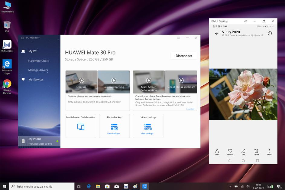The image size is (285, 190).
Task: Open the More options menu
Action: pyautogui.click(x=269, y=151)
